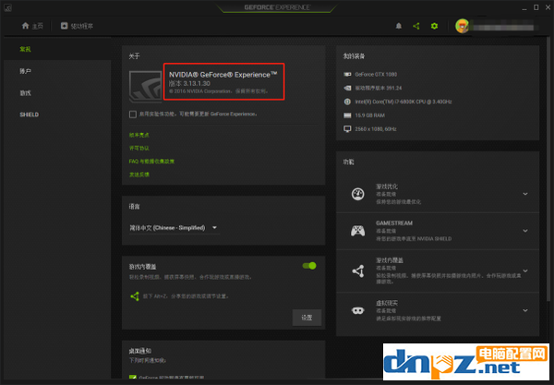Click the overlay Settings (设置) button

pos(307,318)
